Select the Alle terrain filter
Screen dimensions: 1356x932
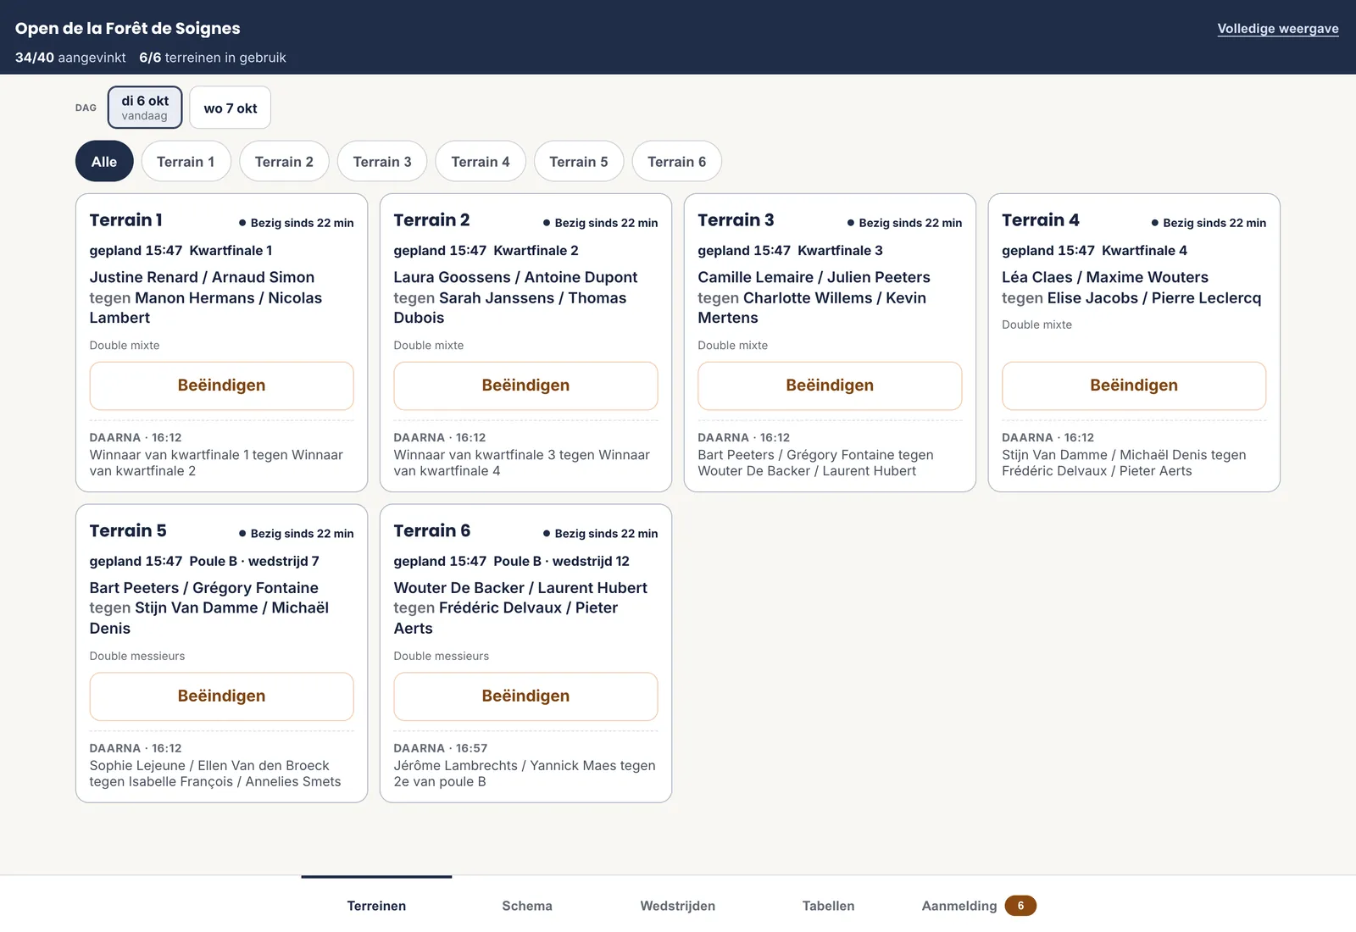pyautogui.click(x=104, y=161)
